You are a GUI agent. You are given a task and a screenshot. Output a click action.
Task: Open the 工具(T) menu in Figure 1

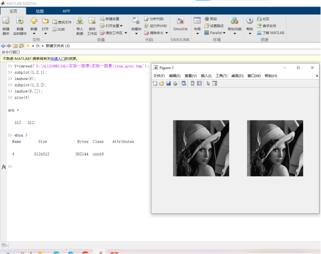tap(221, 76)
